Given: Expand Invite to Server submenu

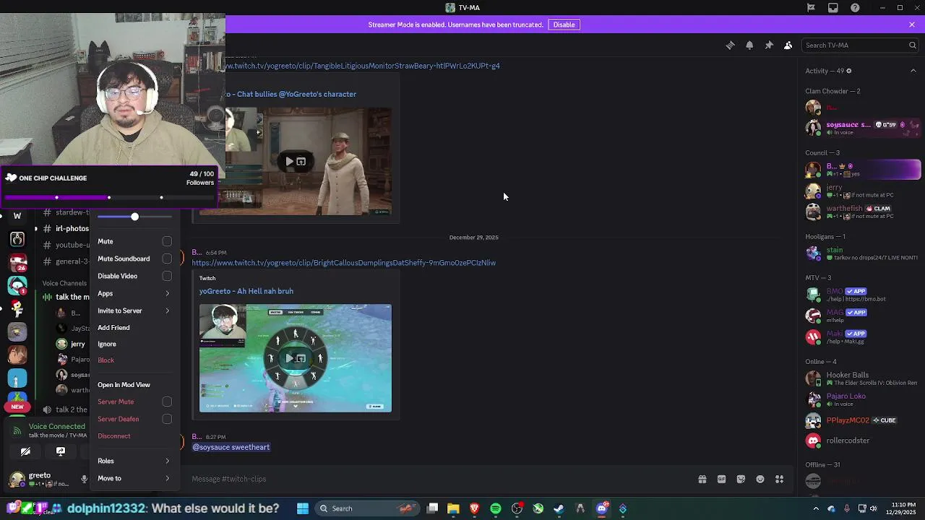Looking at the screenshot, I should tap(134, 311).
